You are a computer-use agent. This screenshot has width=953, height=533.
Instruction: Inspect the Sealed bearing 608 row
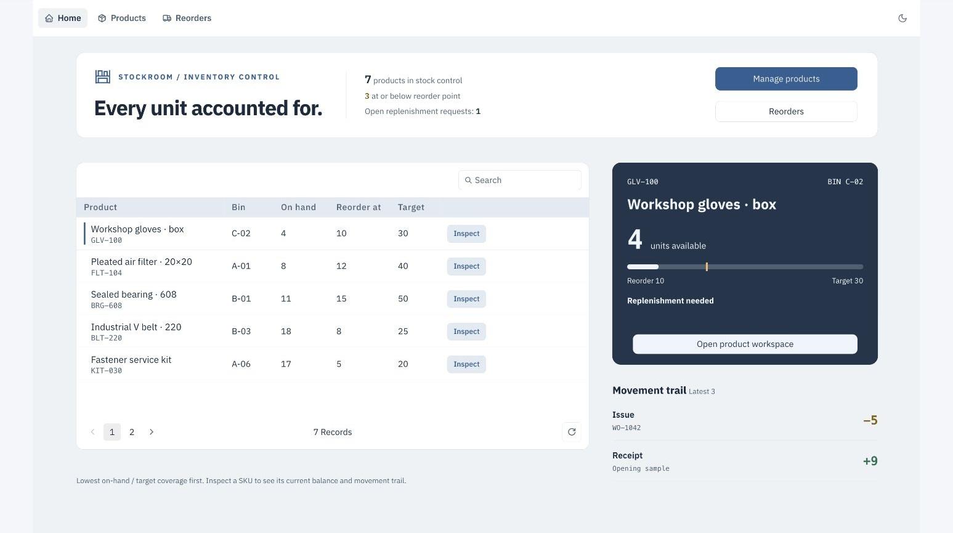tap(466, 299)
